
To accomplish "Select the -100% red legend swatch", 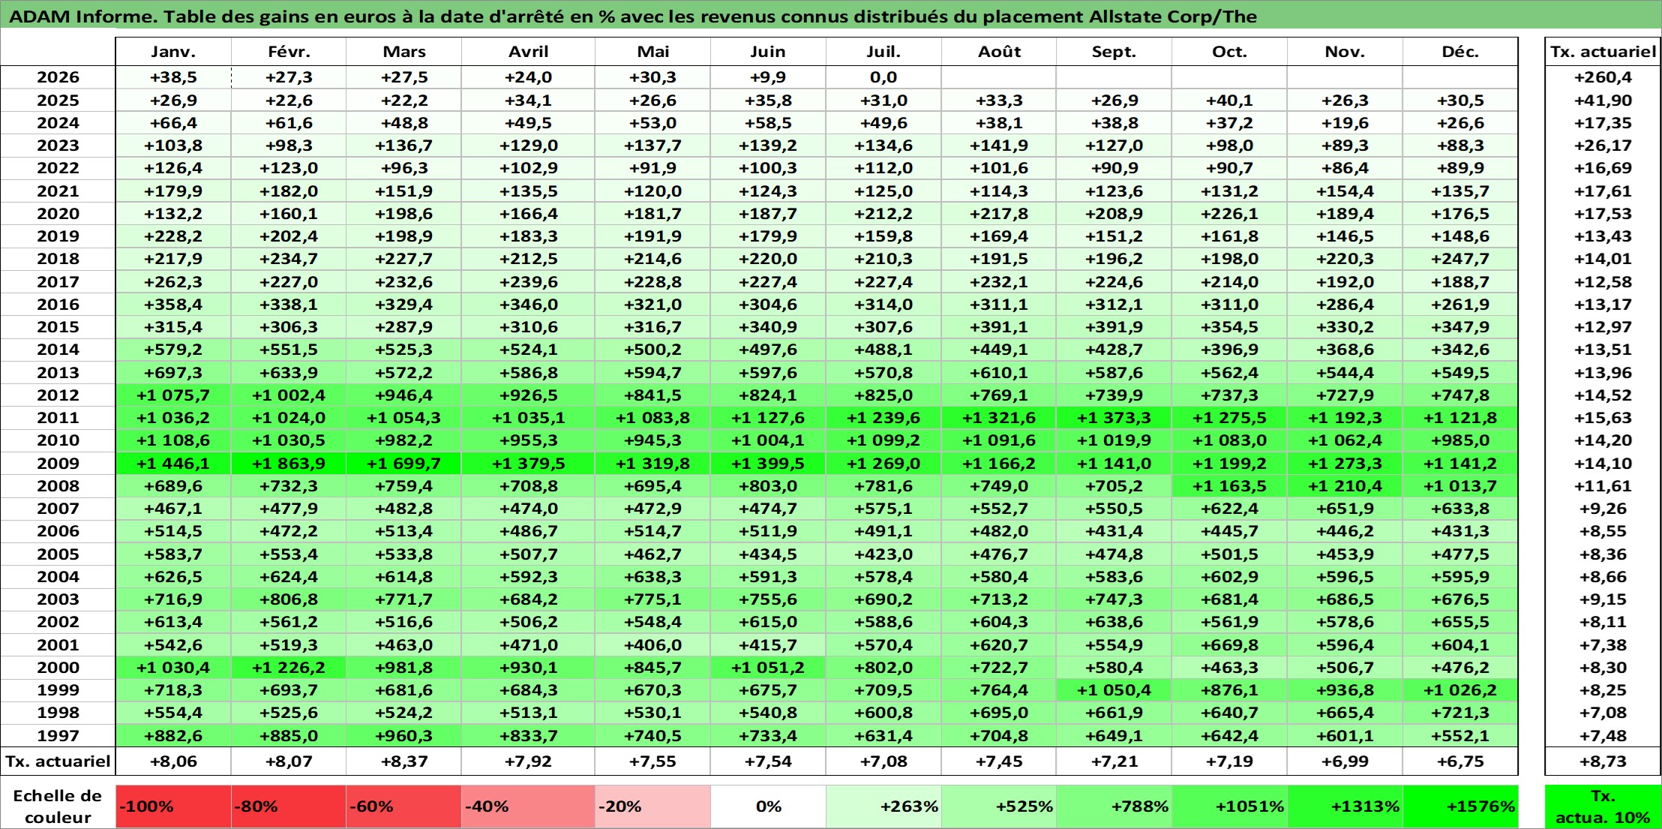I will 173,806.
